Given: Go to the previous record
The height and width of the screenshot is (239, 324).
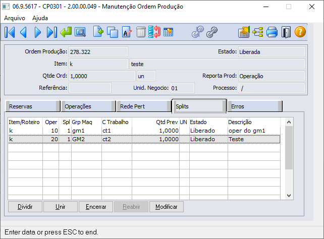Looking at the screenshot, I should [x=24, y=32].
